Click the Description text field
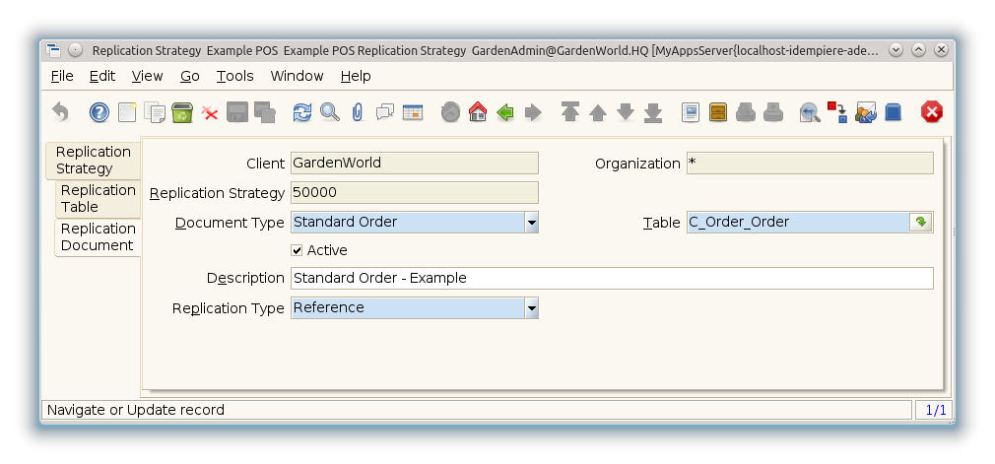The height and width of the screenshot is (464, 995). (x=611, y=278)
